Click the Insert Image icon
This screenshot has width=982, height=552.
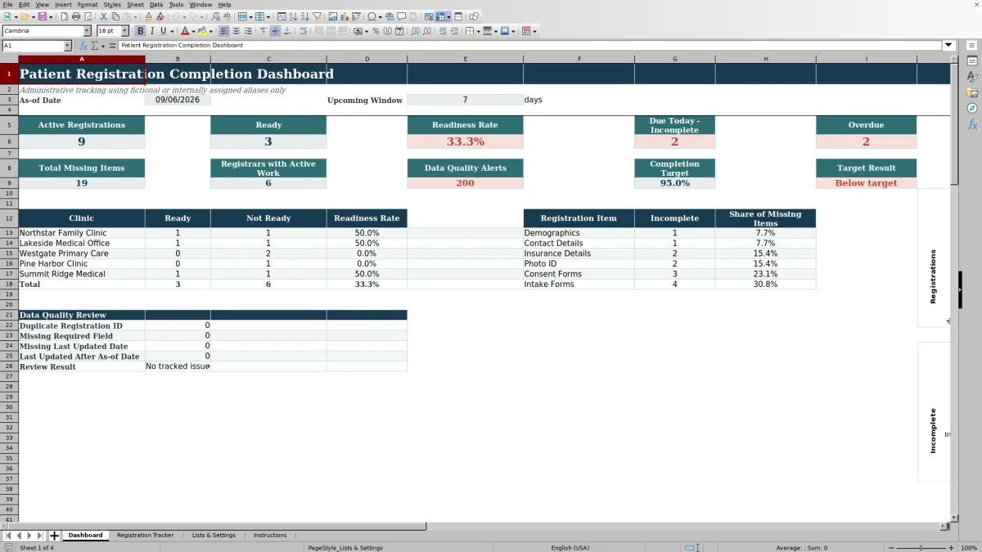point(332,16)
